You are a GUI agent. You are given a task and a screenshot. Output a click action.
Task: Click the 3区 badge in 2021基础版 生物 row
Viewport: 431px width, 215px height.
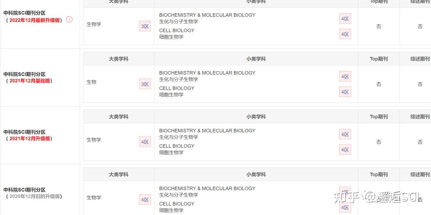[145, 84]
